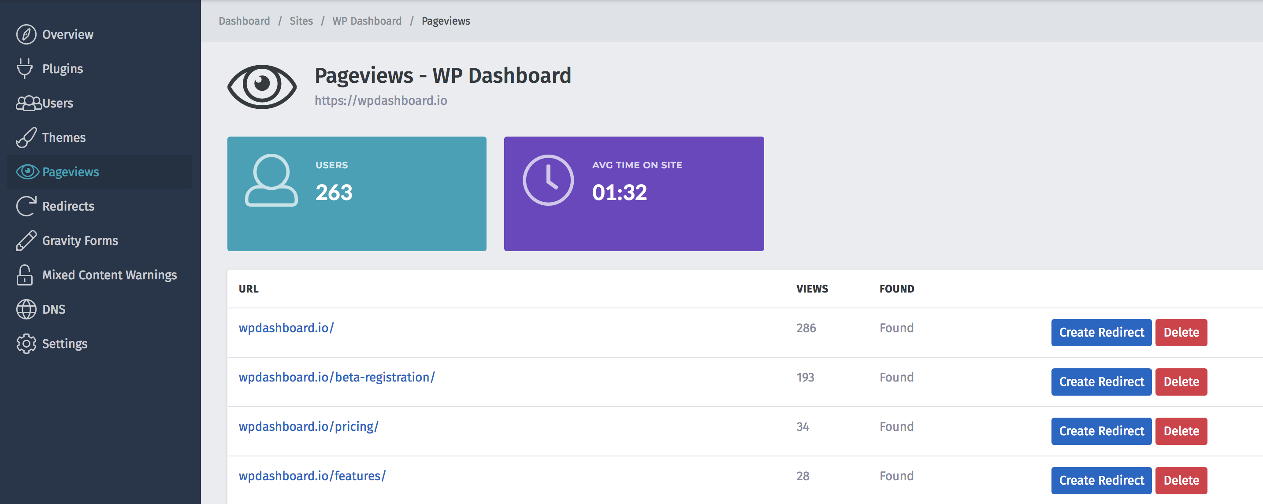The width and height of the screenshot is (1263, 504).
Task: Click the Pageviews - WP Dashboard heading
Action: click(443, 75)
